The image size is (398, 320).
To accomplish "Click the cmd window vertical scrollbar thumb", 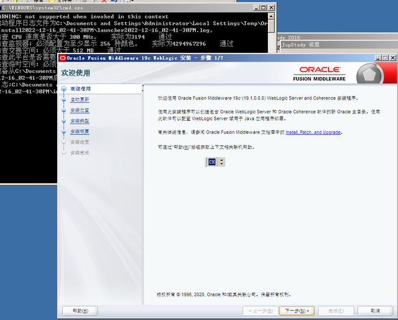I will 271,26.
